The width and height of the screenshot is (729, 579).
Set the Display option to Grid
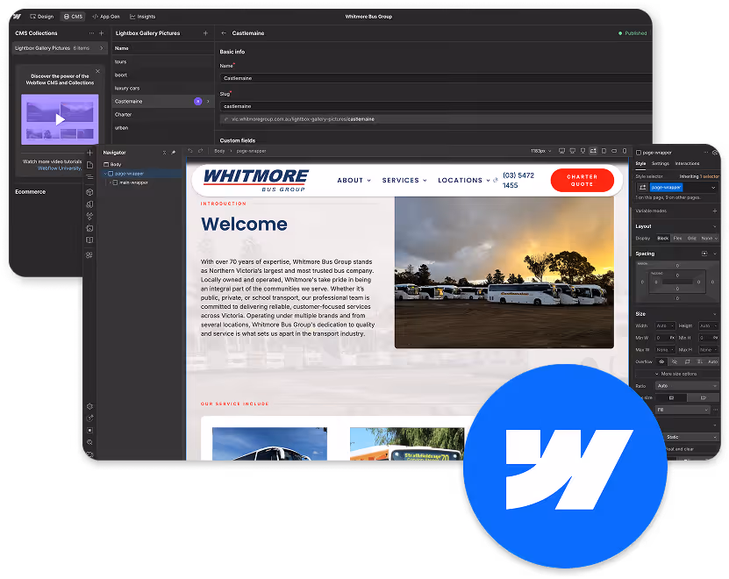[x=692, y=238]
